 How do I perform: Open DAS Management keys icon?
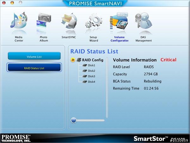[143, 21]
